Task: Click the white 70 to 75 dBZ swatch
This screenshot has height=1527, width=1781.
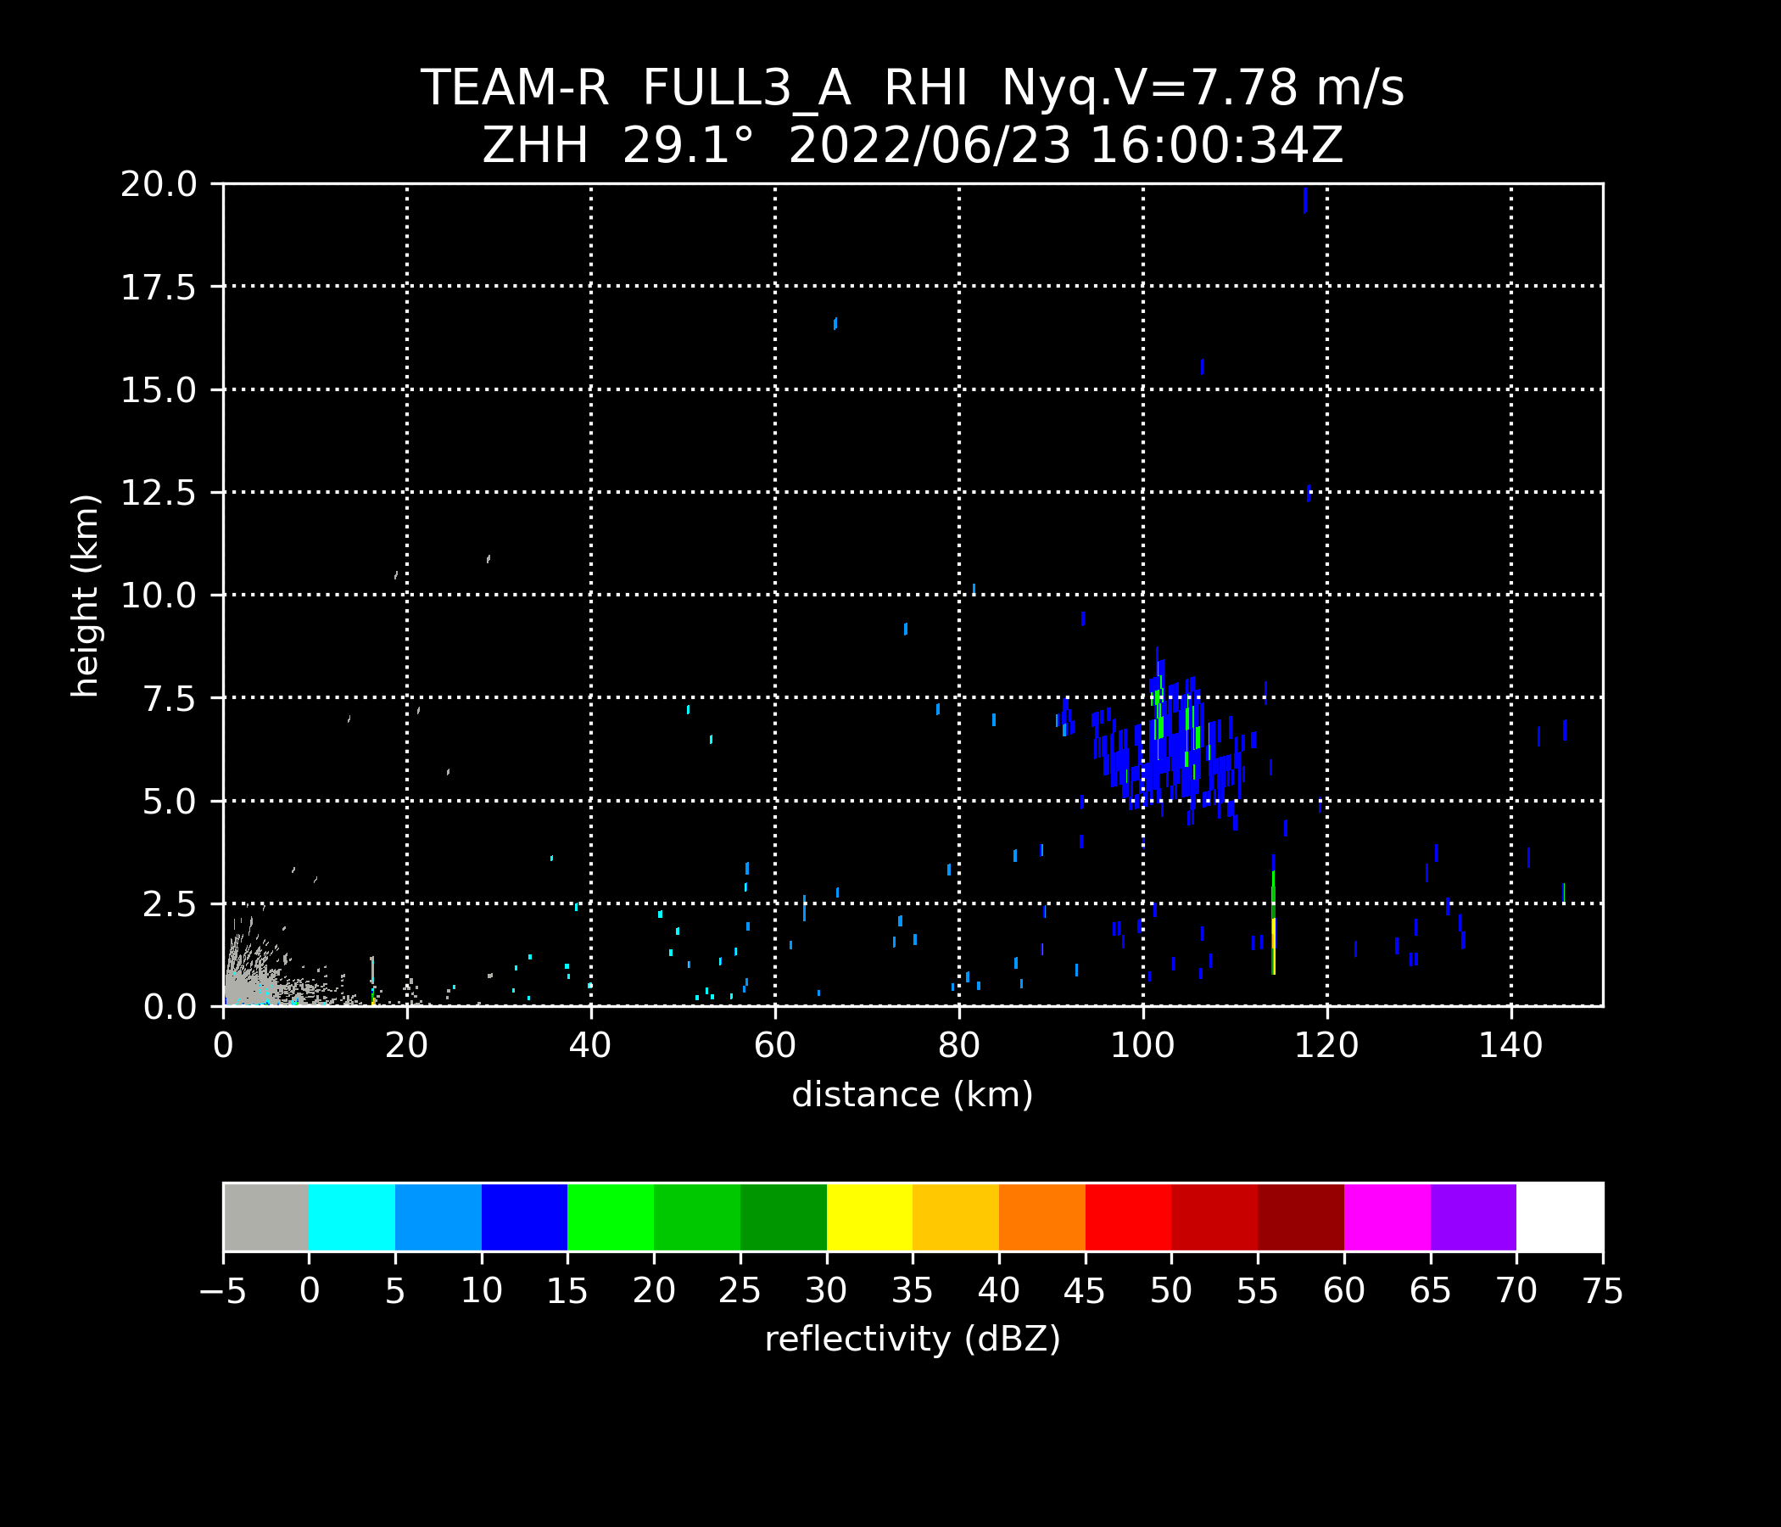Action: coord(1560,1217)
